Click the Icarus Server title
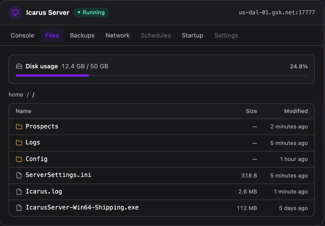The height and width of the screenshot is (226, 325). [x=48, y=13]
